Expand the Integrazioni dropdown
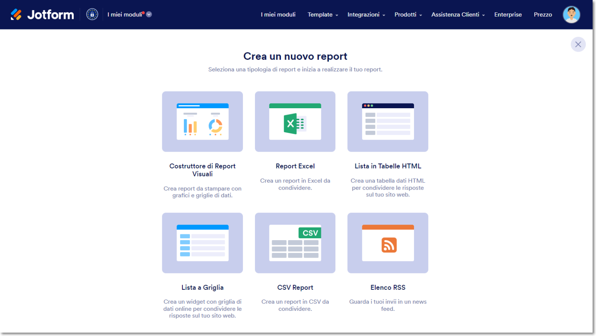Viewport: 596px width, 336px height. [x=366, y=15]
